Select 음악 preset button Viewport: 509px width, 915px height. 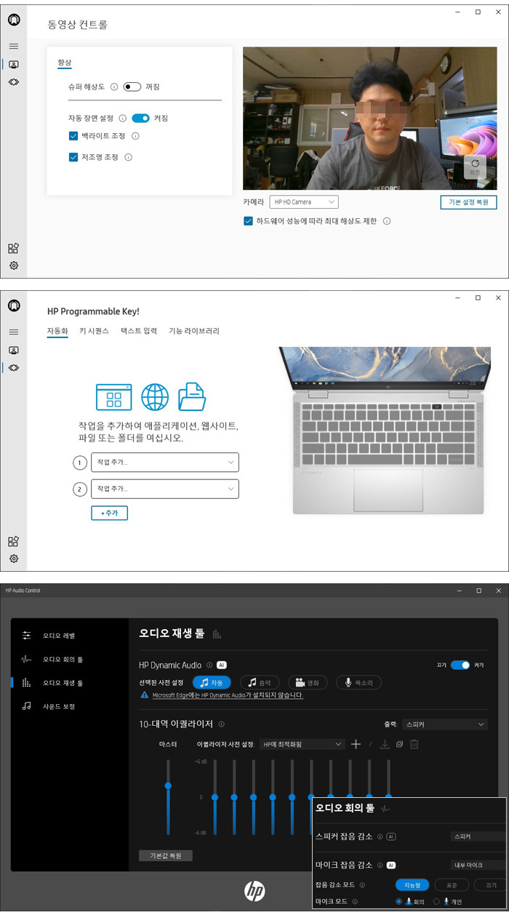click(x=260, y=682)
